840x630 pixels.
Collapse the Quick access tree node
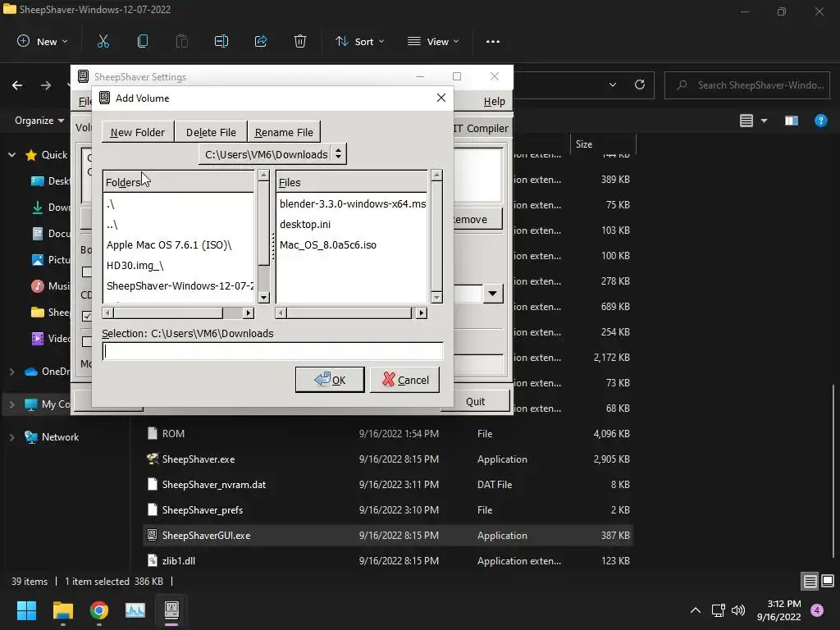click(11, 155)
